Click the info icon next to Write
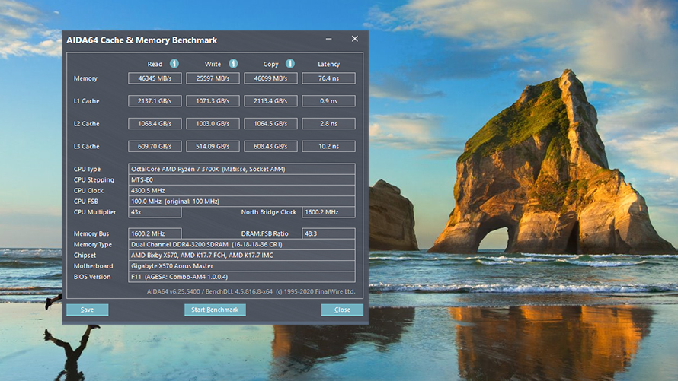This screenshot has height=381, width=678. pyautogui.click(x=233, y=64)
